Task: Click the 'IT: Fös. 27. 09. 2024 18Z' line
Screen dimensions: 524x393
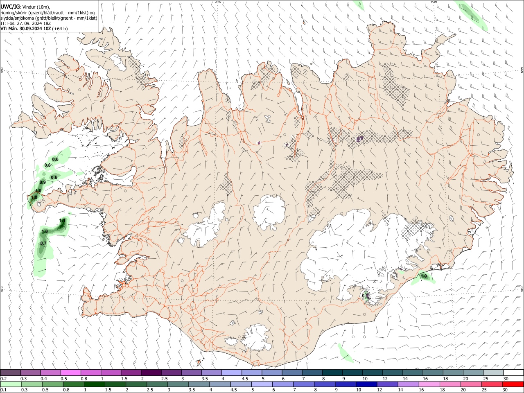Action: pos(25,23)
